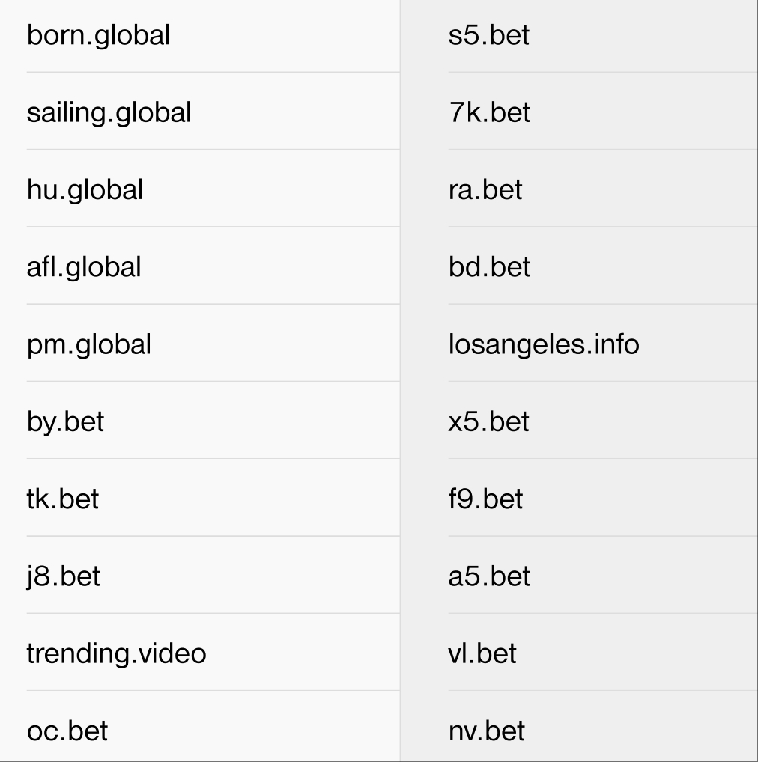The height and width of the screenshot is (762, 758).
Task: Click the hu.global domain row
Action: [85, 189]
